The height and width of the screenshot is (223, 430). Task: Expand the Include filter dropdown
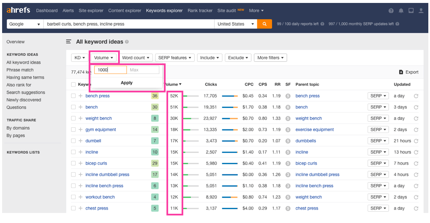pos(209,58)
